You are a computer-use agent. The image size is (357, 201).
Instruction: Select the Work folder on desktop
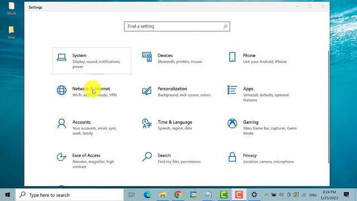11,9
